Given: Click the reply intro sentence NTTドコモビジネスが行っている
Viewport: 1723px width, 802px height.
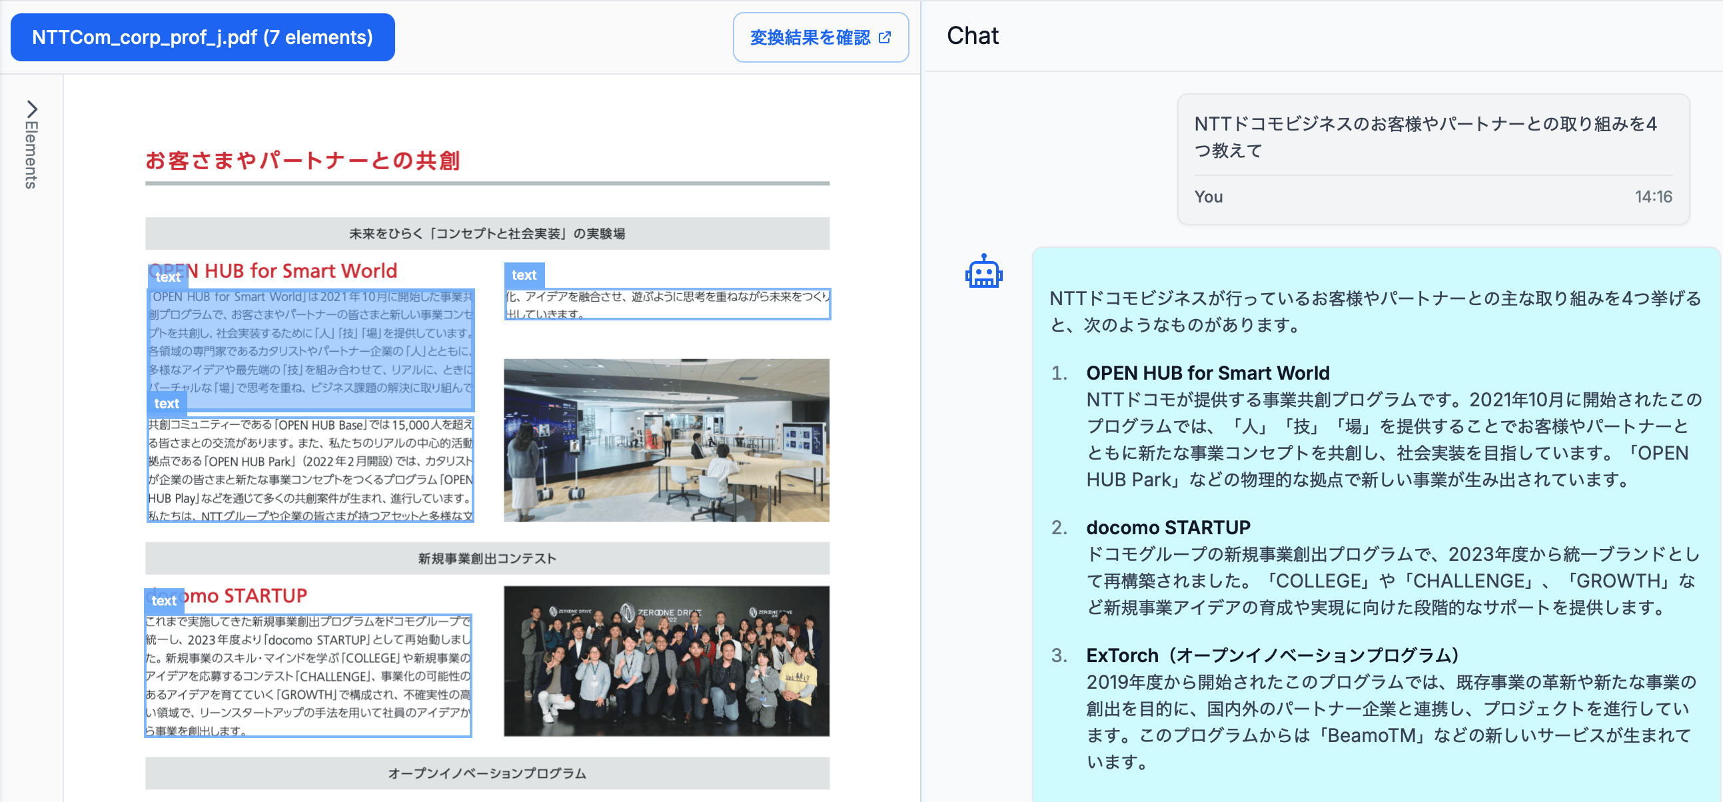Looking at the screenshot, I should pyautogui.click(x=1375, y=311).
